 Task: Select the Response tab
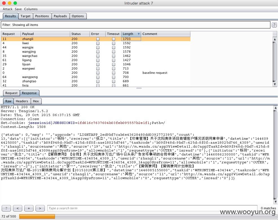[x=29, y=93]
